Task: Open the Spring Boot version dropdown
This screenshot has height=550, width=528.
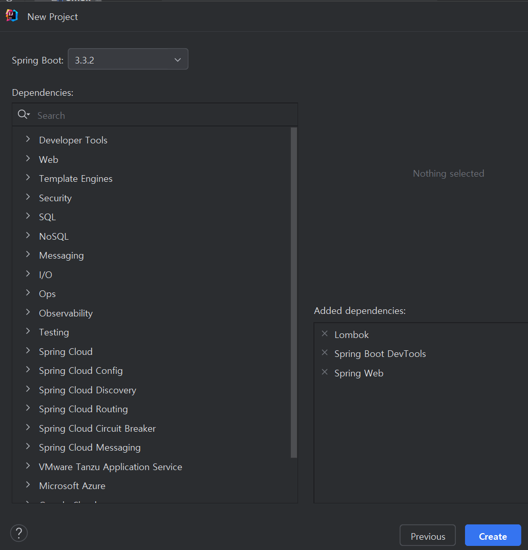Action: click(x=128, y=59)
